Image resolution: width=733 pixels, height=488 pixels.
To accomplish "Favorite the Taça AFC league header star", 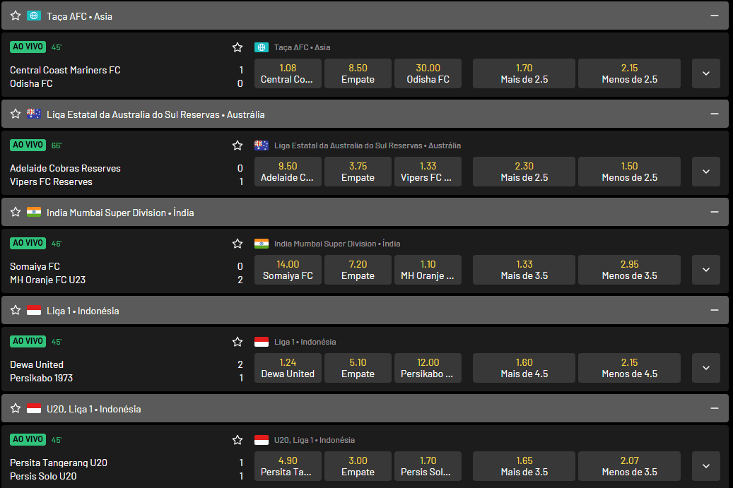I will tap(16, 16).
